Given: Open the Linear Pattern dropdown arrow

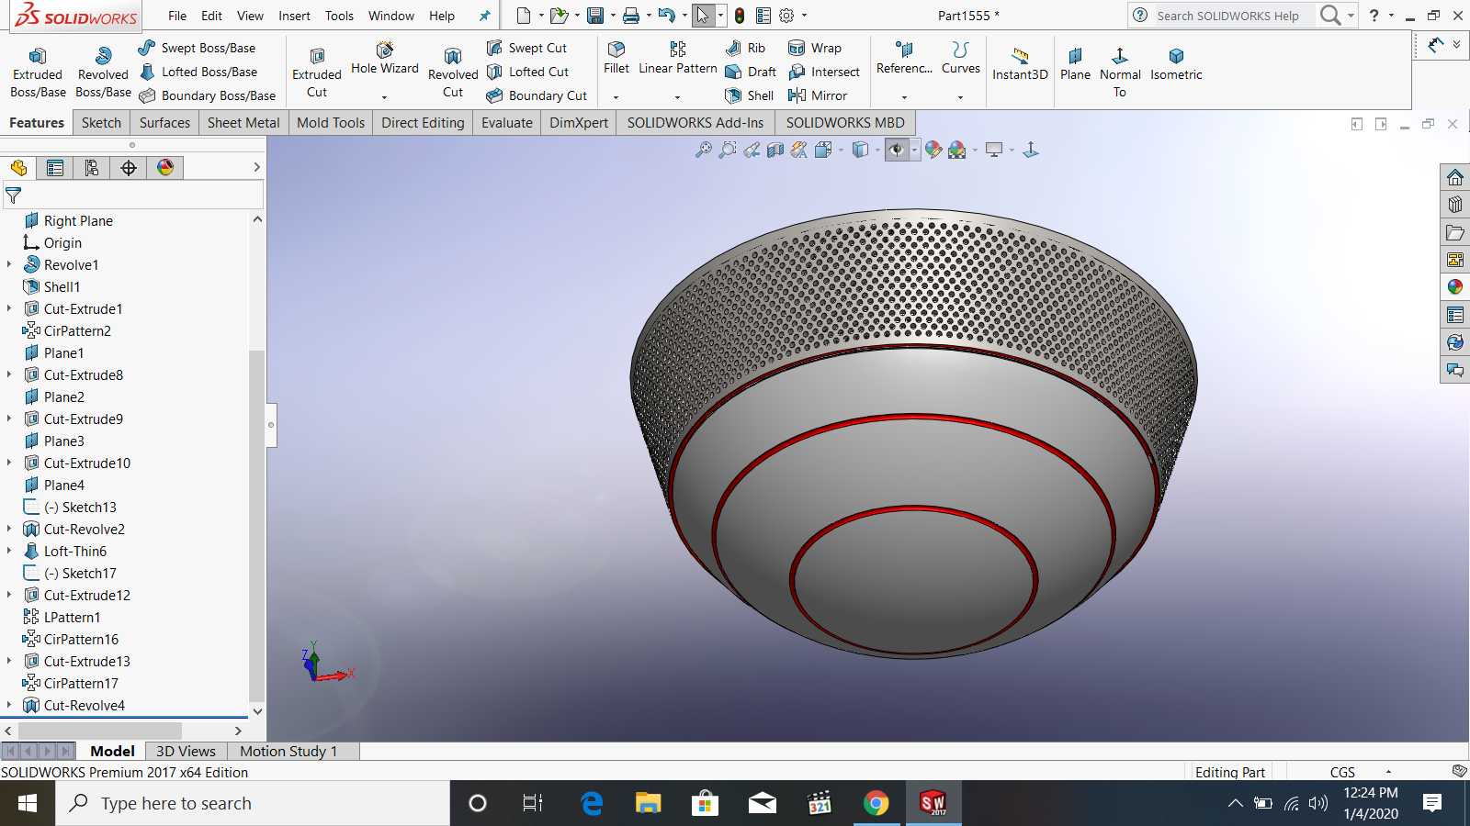Looking at the screenshot, I should (677, 96).
